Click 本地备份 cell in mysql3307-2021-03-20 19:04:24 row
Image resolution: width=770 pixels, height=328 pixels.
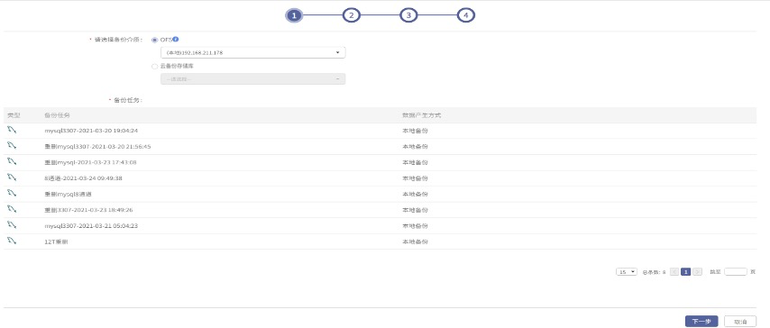[x=415, y=131]
